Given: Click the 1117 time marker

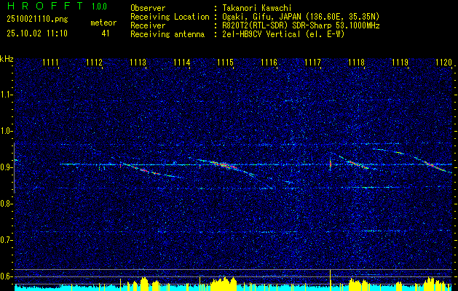Looking at the screenshot, I should coord(312,63).
